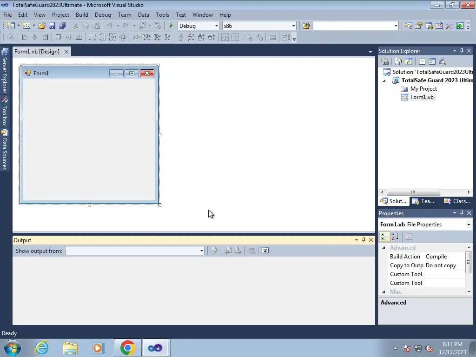This screenshot has width=476, height=357.
Task: Click the Align Lefts layout icon
Action: coord(25,37)
